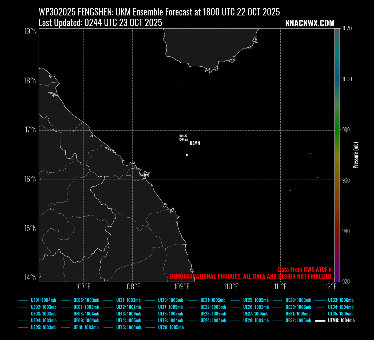The height and width of the screenshot is (340, 374).
Task: Select the UE33: 1006mb legend entry
Action: pos(341,300)
